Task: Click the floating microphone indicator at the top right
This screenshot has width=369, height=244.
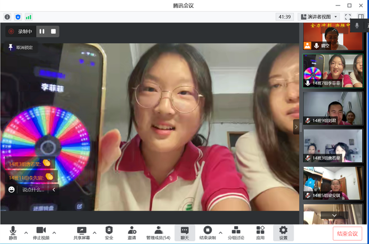Action: point(357,26)
